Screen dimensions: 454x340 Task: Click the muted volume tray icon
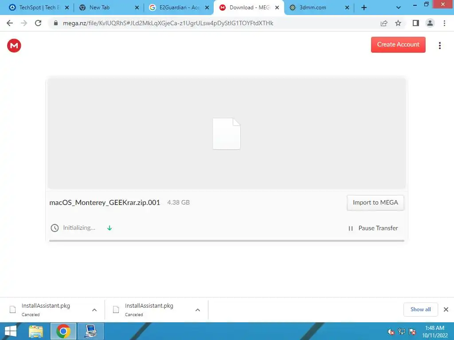[391, 332]
